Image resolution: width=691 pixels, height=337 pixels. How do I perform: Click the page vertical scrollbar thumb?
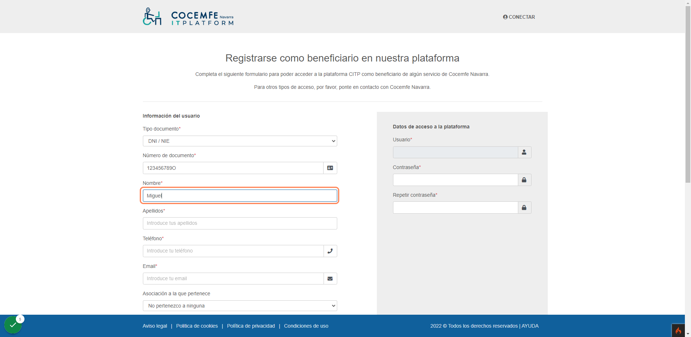(688, 94)
